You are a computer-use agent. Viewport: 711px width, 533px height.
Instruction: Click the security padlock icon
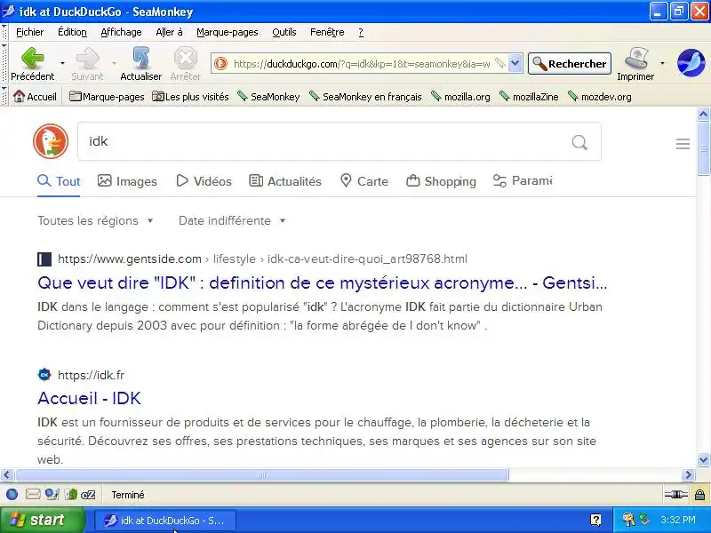point(699,495)
